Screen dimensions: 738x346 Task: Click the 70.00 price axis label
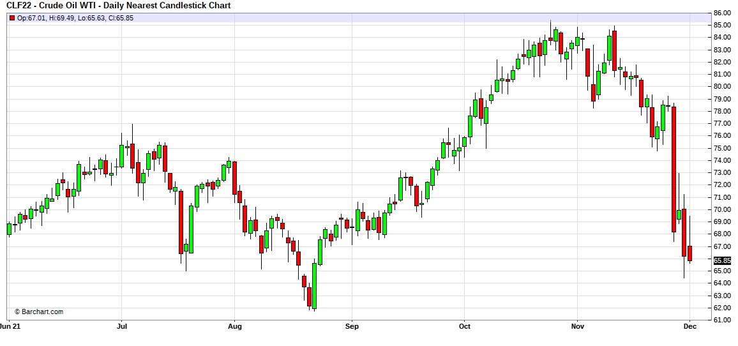click(x=722, y=209)
